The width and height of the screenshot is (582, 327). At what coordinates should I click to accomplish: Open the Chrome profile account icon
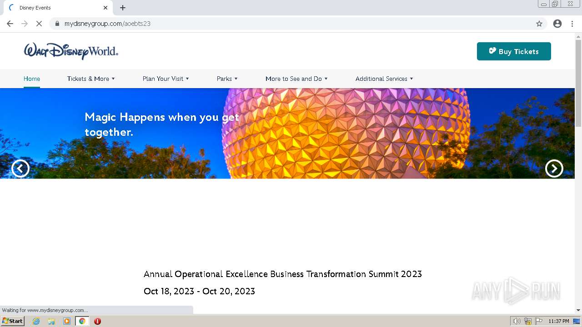click(557, 24)
